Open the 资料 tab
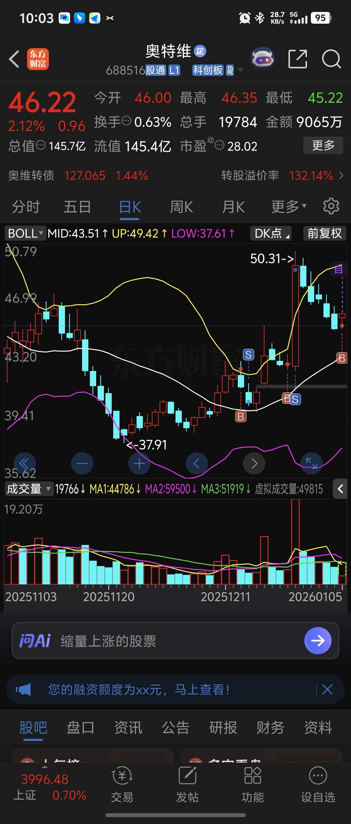The height and width of the screenshot is (824, 351). [318, 728]
